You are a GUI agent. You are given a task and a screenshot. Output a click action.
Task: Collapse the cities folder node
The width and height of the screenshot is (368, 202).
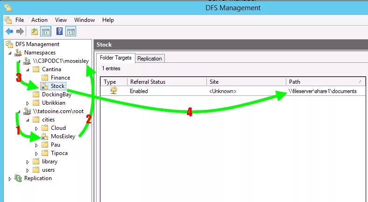coord(28,120)
